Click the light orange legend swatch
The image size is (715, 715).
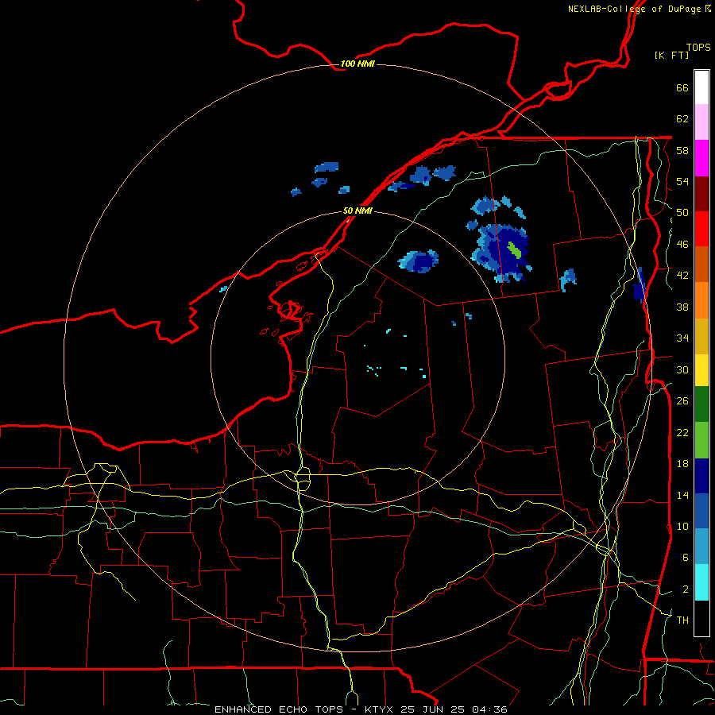point(701,300)
